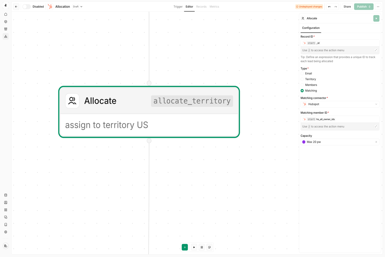Toggle the Disabled workflow switch

coord(26,6)
